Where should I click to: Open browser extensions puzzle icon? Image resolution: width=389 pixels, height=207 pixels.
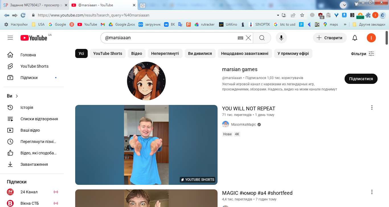tap(368, 15)
